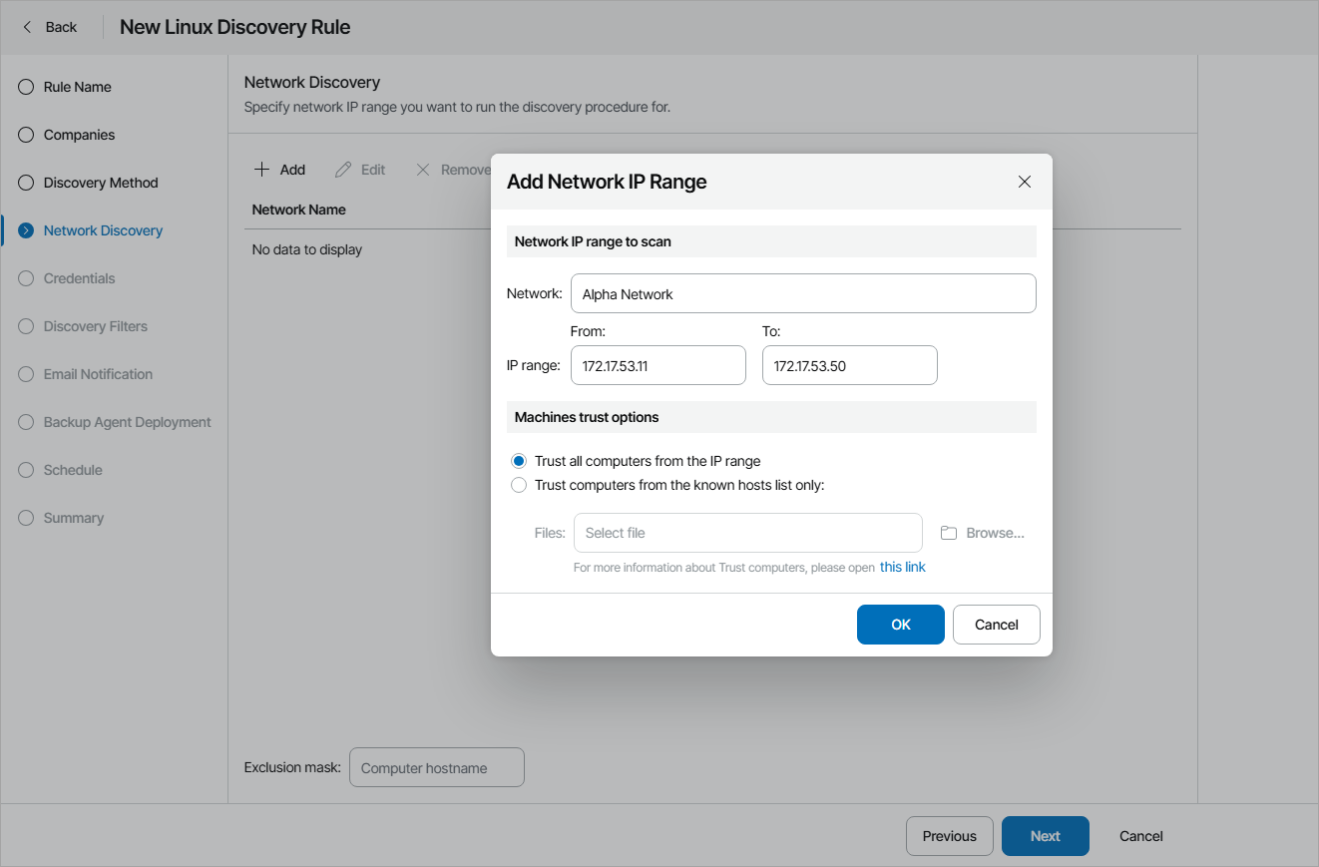Select trust computers from known hosts only
1319x867 pixels.
pyautogui.click(x=519, y=484)
